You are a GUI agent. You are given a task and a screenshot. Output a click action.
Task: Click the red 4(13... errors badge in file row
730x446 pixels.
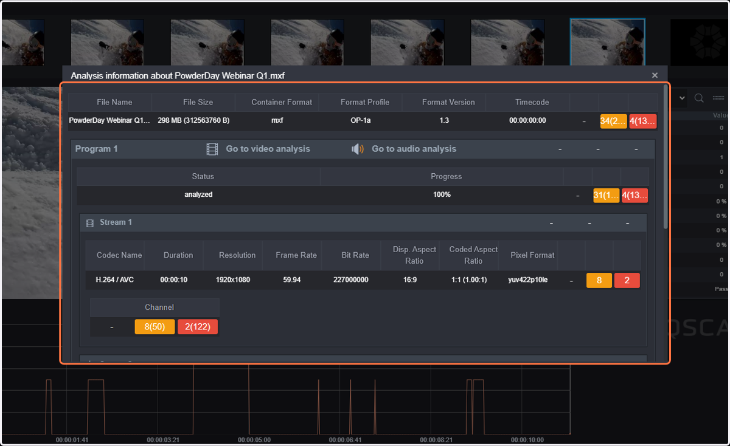643,121
